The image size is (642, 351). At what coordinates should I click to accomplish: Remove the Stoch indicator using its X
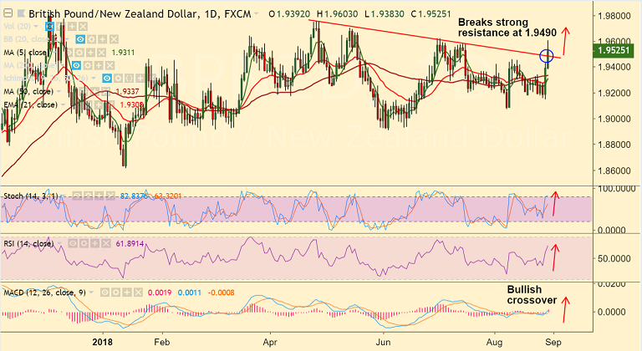[110, 196]
